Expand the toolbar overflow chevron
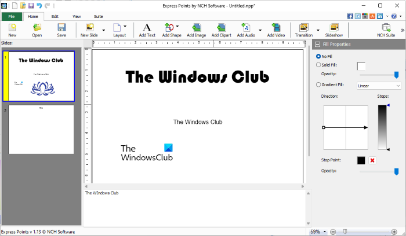Image resolution: width=406 pixels, height=236 pixels. pos(403,30)
